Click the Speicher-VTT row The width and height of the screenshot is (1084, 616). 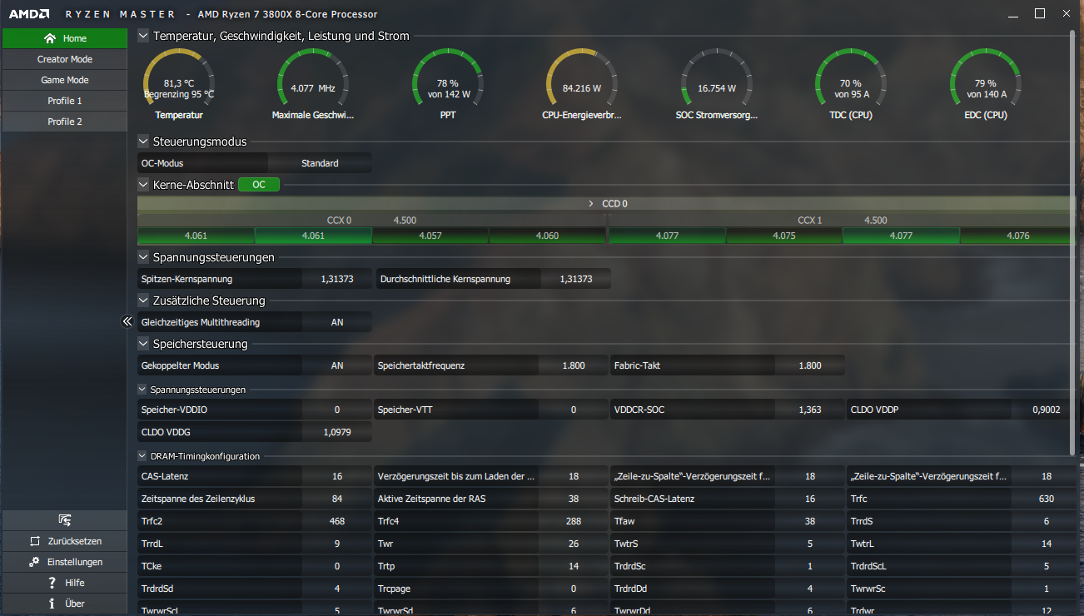(x=491, y=410)
